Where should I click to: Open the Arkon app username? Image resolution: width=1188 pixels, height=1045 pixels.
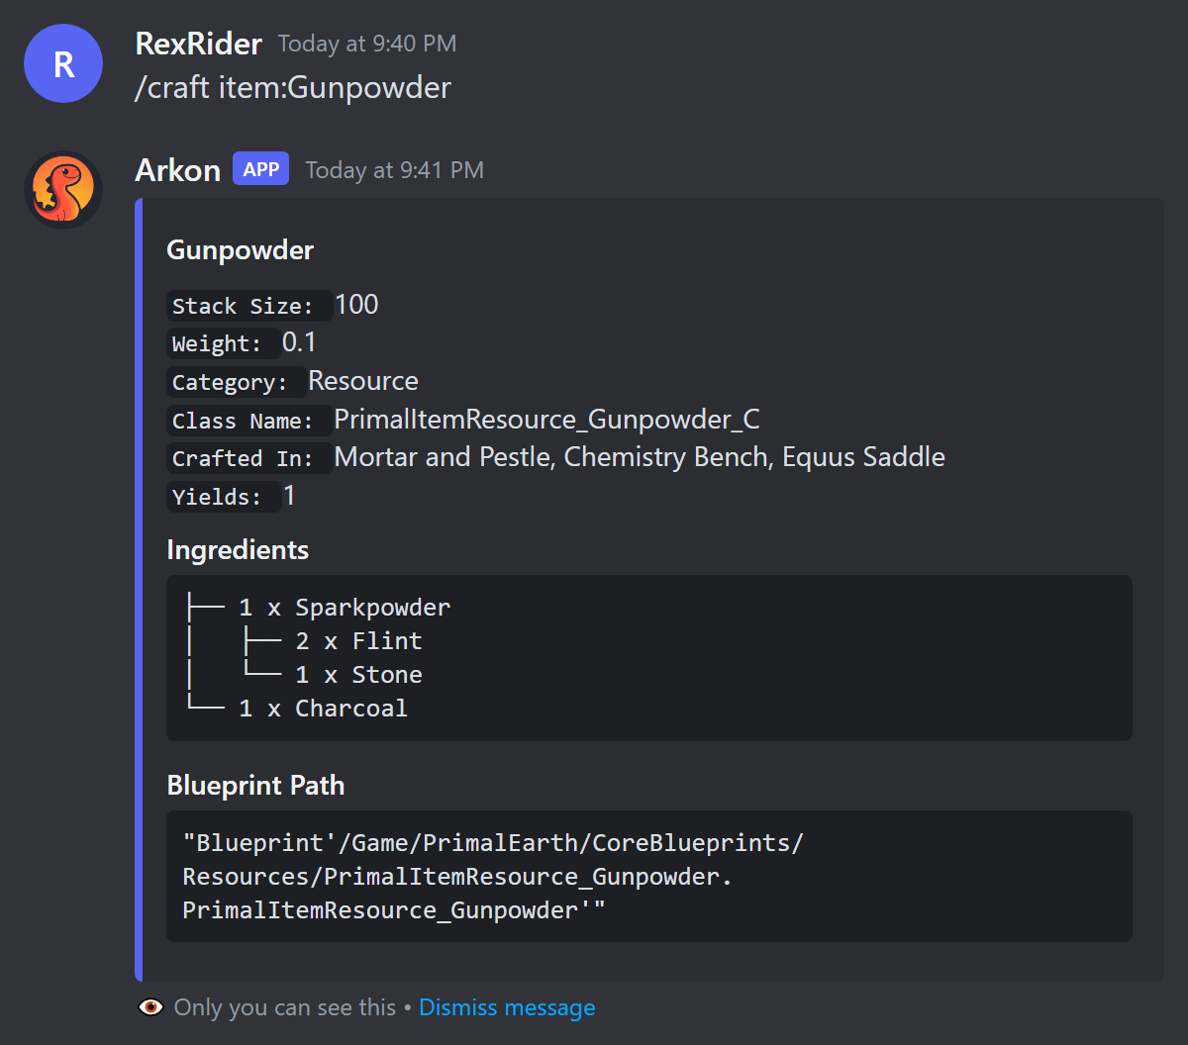click(x=177, y=170)
